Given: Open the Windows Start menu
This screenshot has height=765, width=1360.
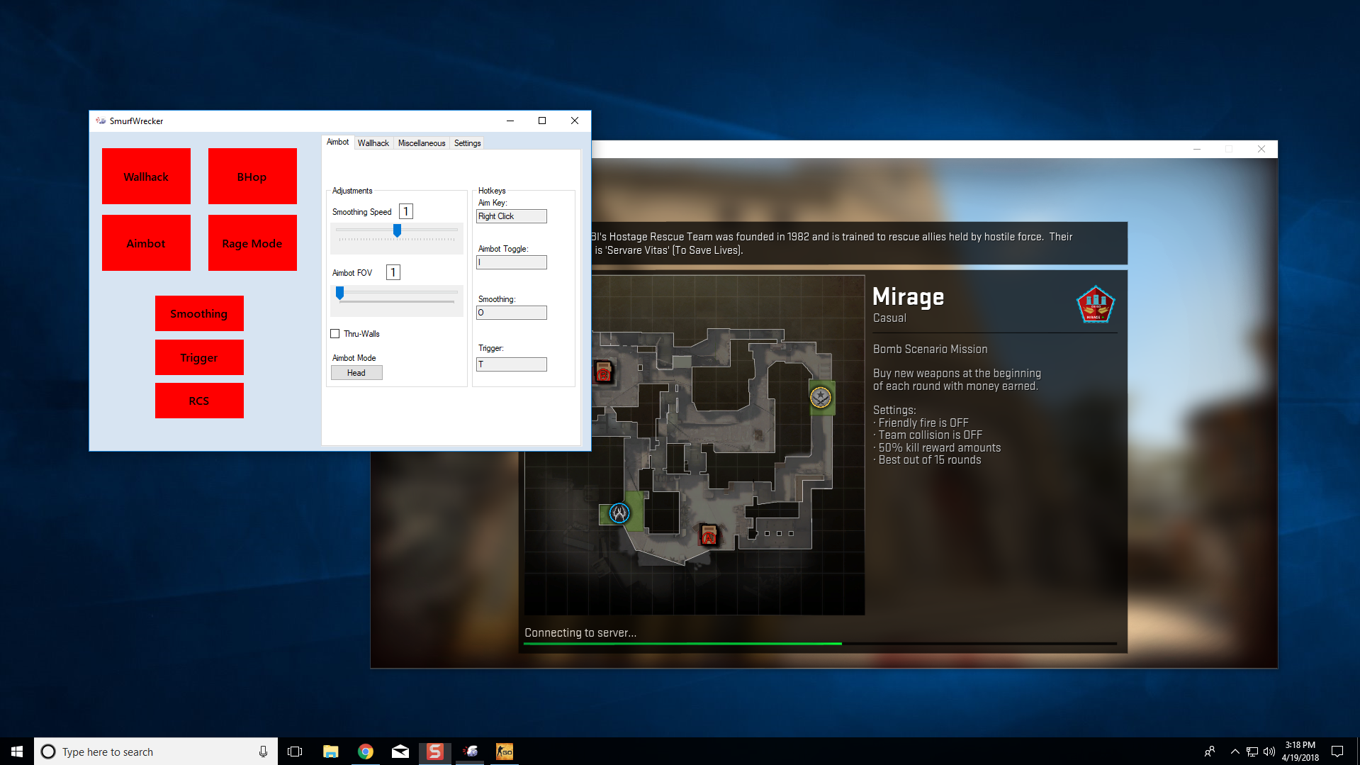Looking at the screenshot, I should point(17,752).
